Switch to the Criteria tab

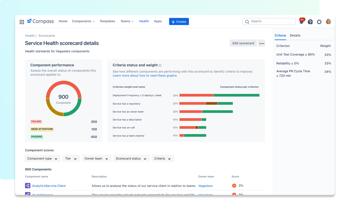tap(280, 36)
